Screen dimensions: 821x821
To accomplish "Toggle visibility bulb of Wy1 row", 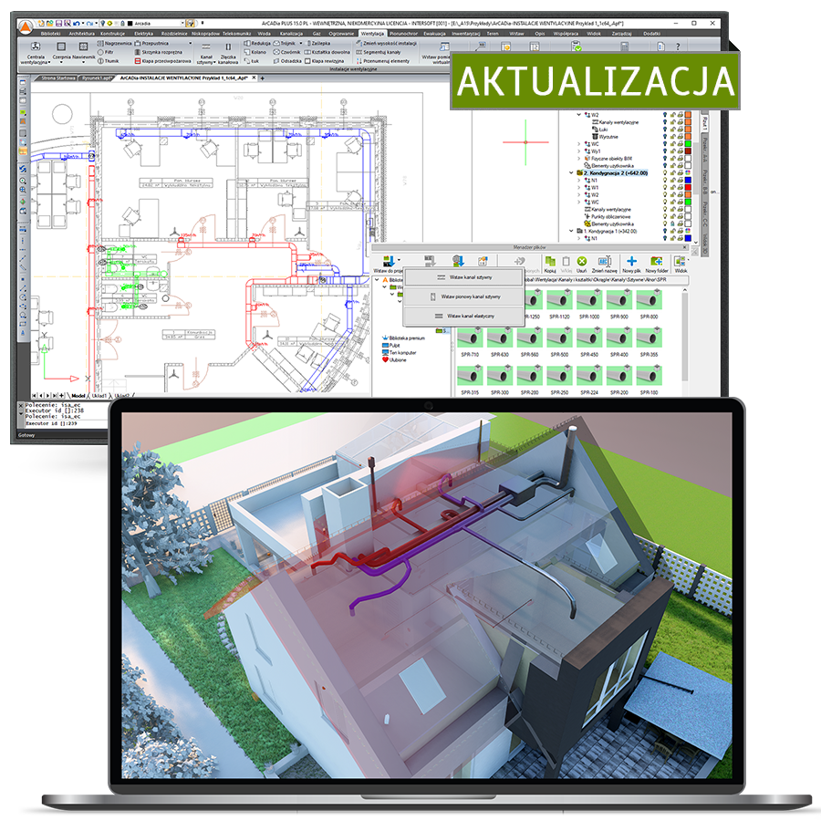I will click(665, 151).
